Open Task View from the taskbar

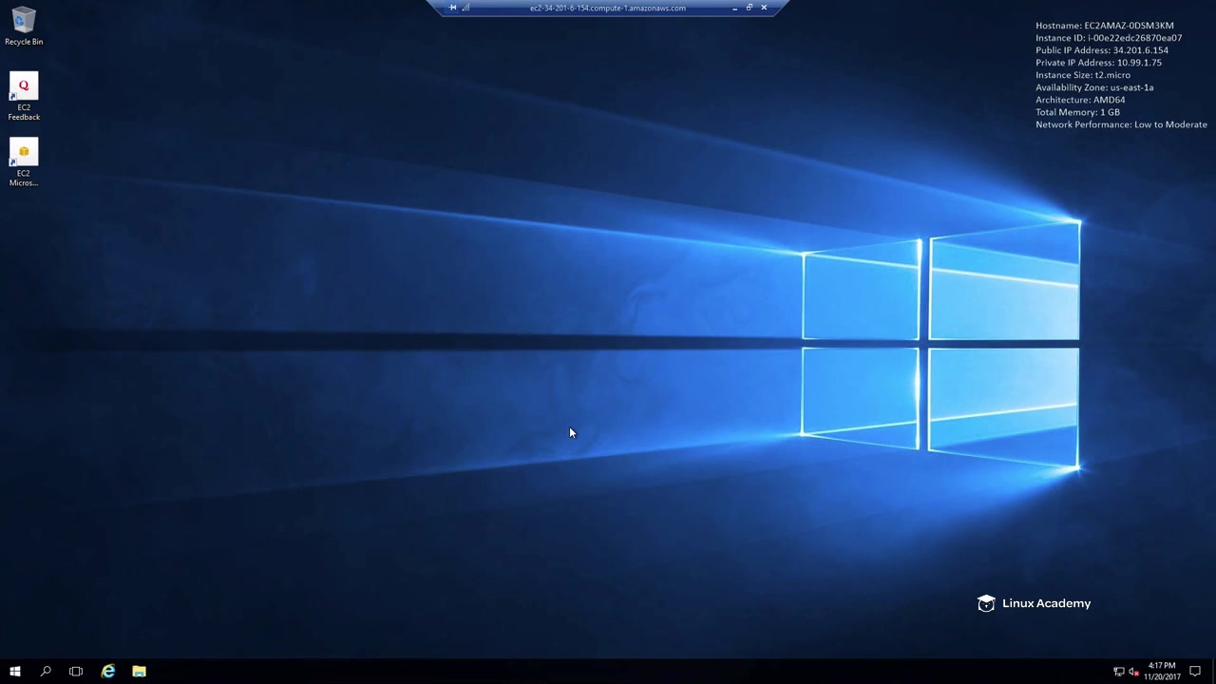(76, 672)
